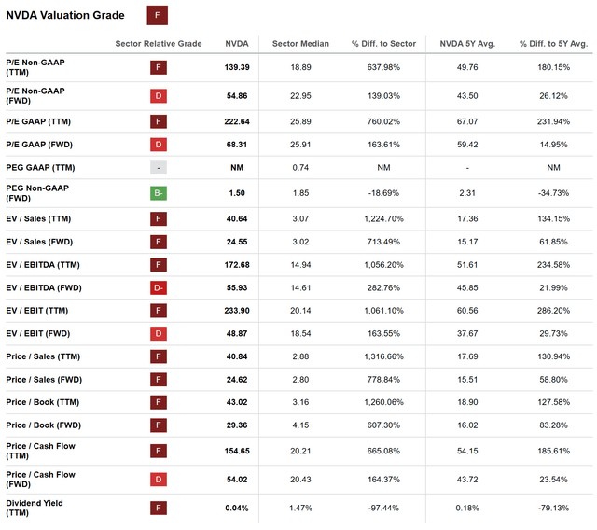The height and width of the screenshot is (530, 597).
Task: Select the F grade badge for Dividend Yield
Action: point(159,508)
